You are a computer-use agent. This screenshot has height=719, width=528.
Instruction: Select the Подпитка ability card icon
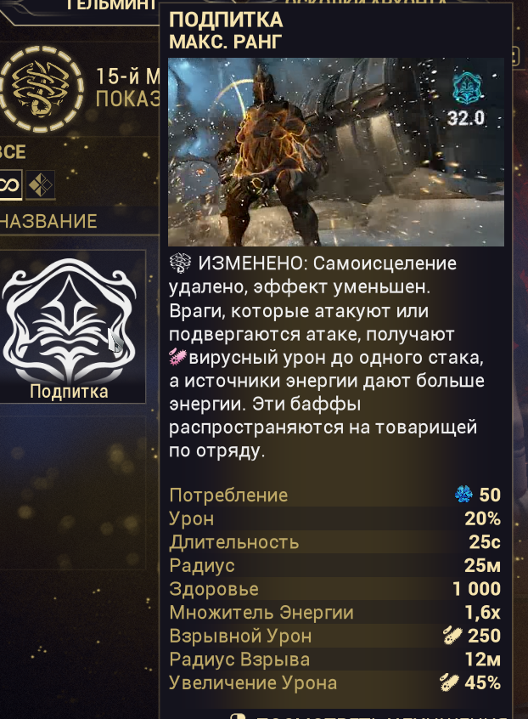tap(70, 320)
